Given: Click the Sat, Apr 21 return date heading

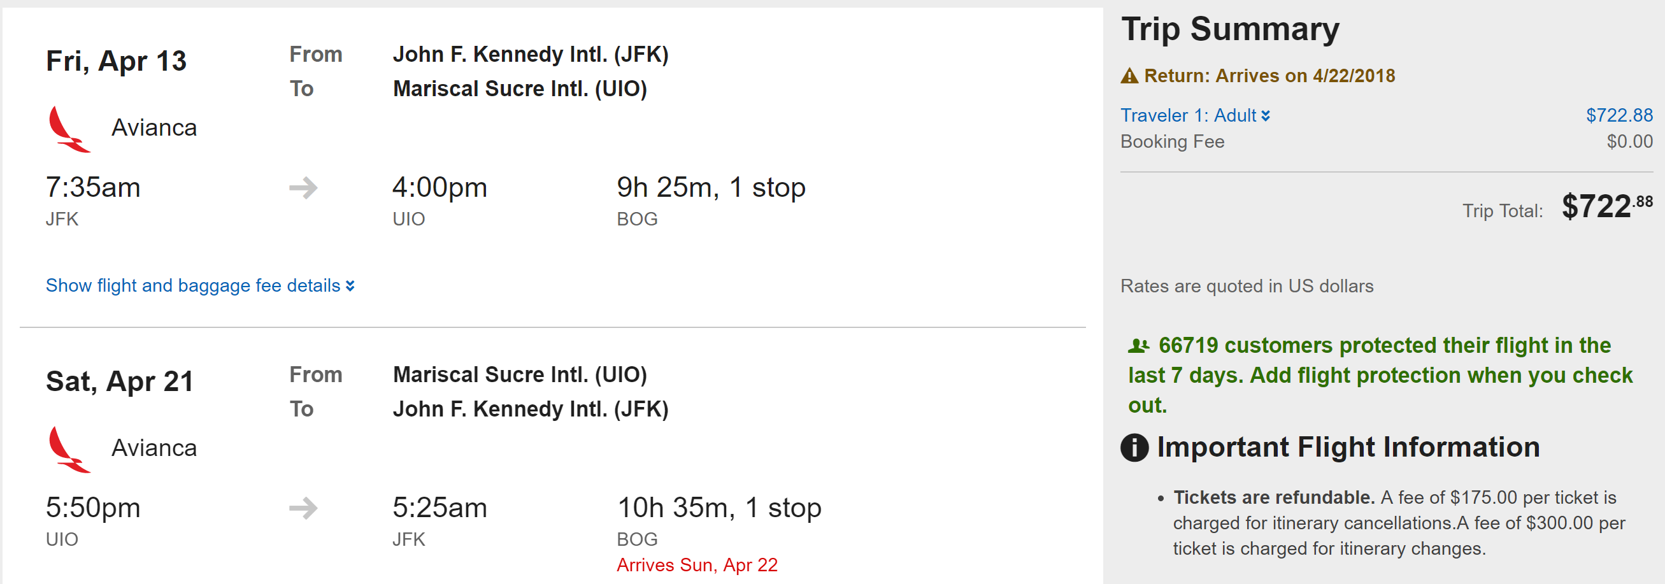Looking at the screenshot, I should (120, 381).
